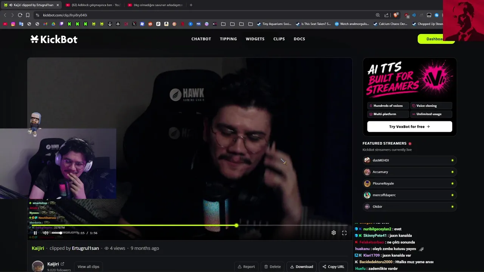Delete this clip
Screen dimensions: 484x272
(x=273, y=267)
